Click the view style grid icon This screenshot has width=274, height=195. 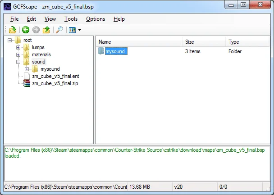(x=72, y=30)
